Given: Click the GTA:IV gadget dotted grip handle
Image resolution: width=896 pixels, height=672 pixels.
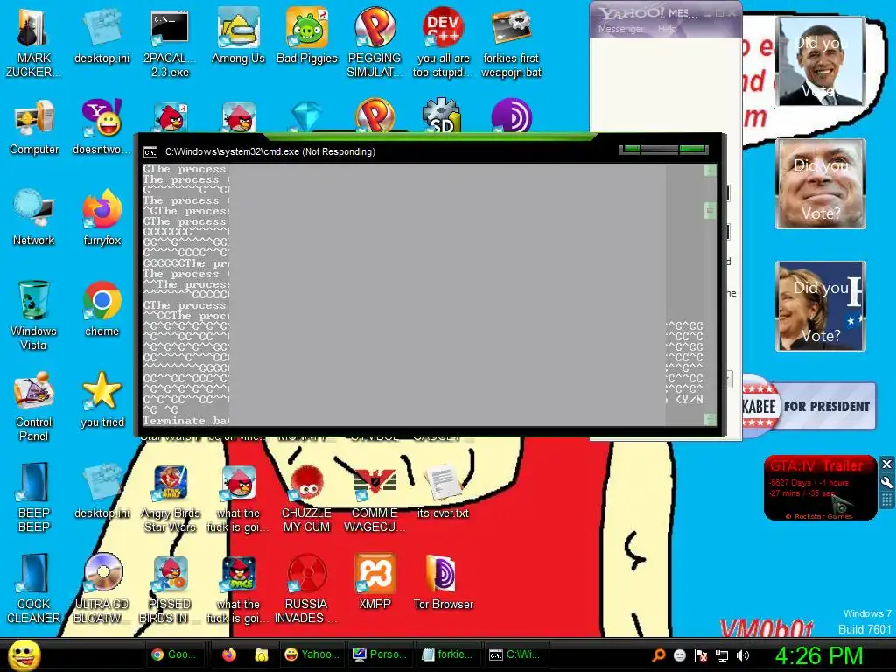Looking at the screenshot, I should pyautogui.click(x=886, y=500).
